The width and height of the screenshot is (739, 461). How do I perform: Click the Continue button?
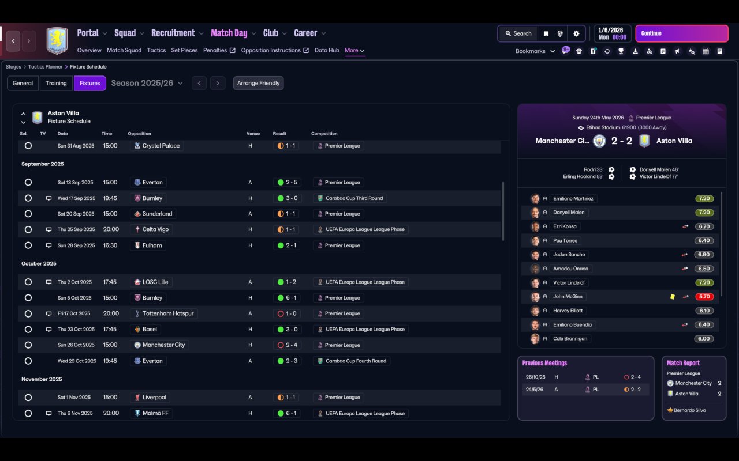[682, 33]
